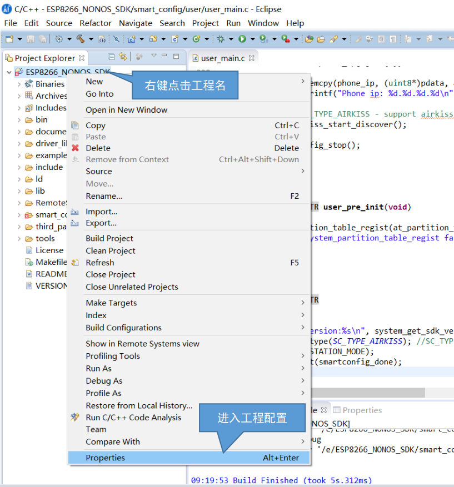The width and height of the screenshot is (454, 487).
Task: Close the user_main.c editor tab
Action: pos(252,58)
